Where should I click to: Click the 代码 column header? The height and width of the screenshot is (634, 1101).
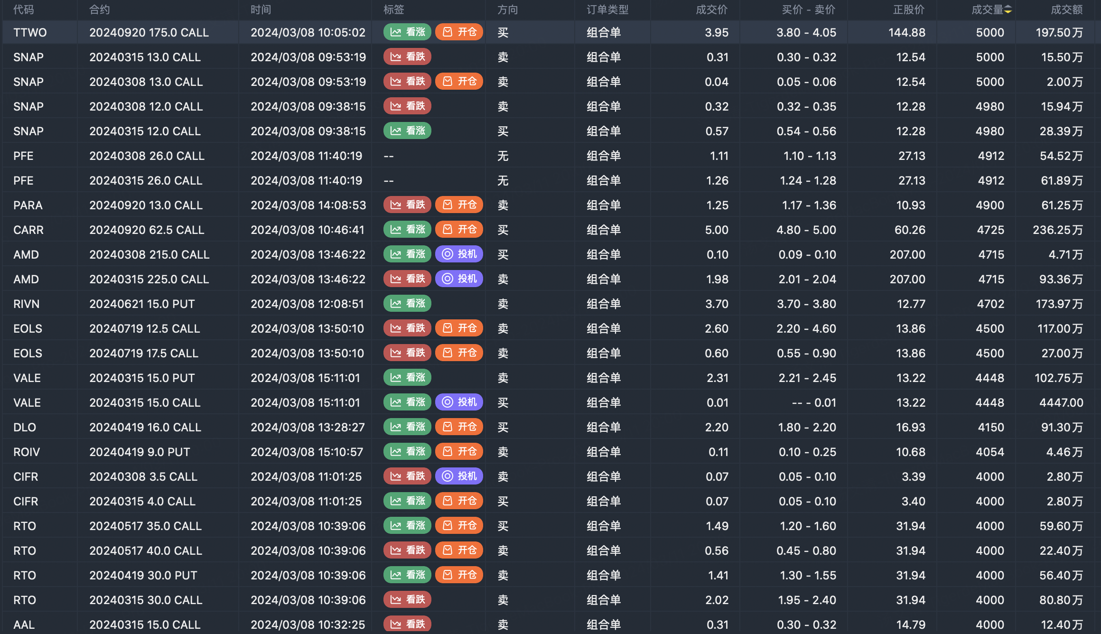(24, 9)
